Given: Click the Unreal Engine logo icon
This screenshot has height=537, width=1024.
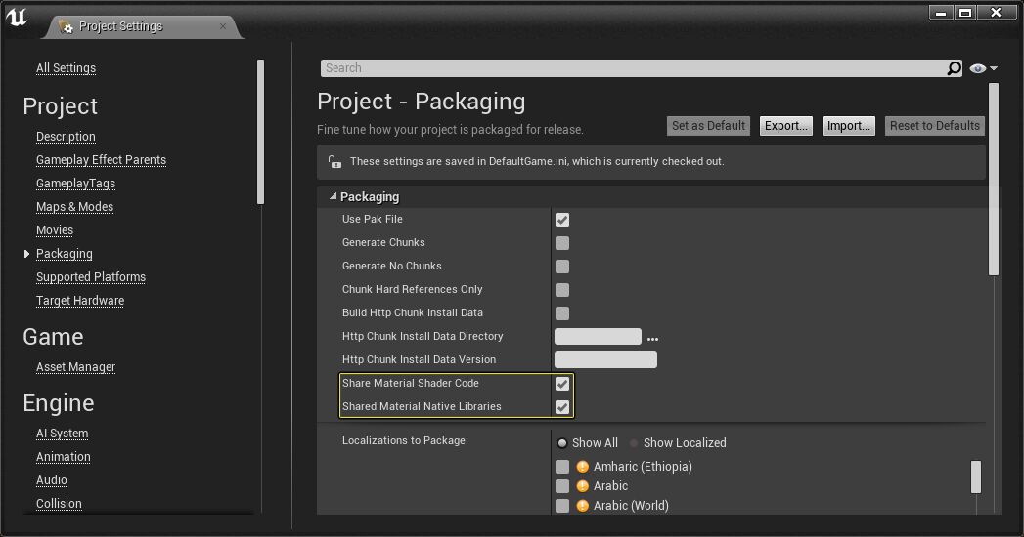Looking at the screenshot, I should click(x=18, y=18).
